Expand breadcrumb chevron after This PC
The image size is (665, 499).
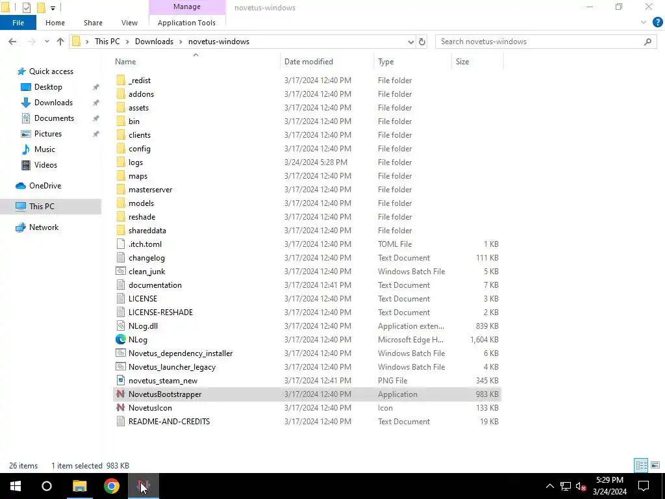[x=128, y=42]
